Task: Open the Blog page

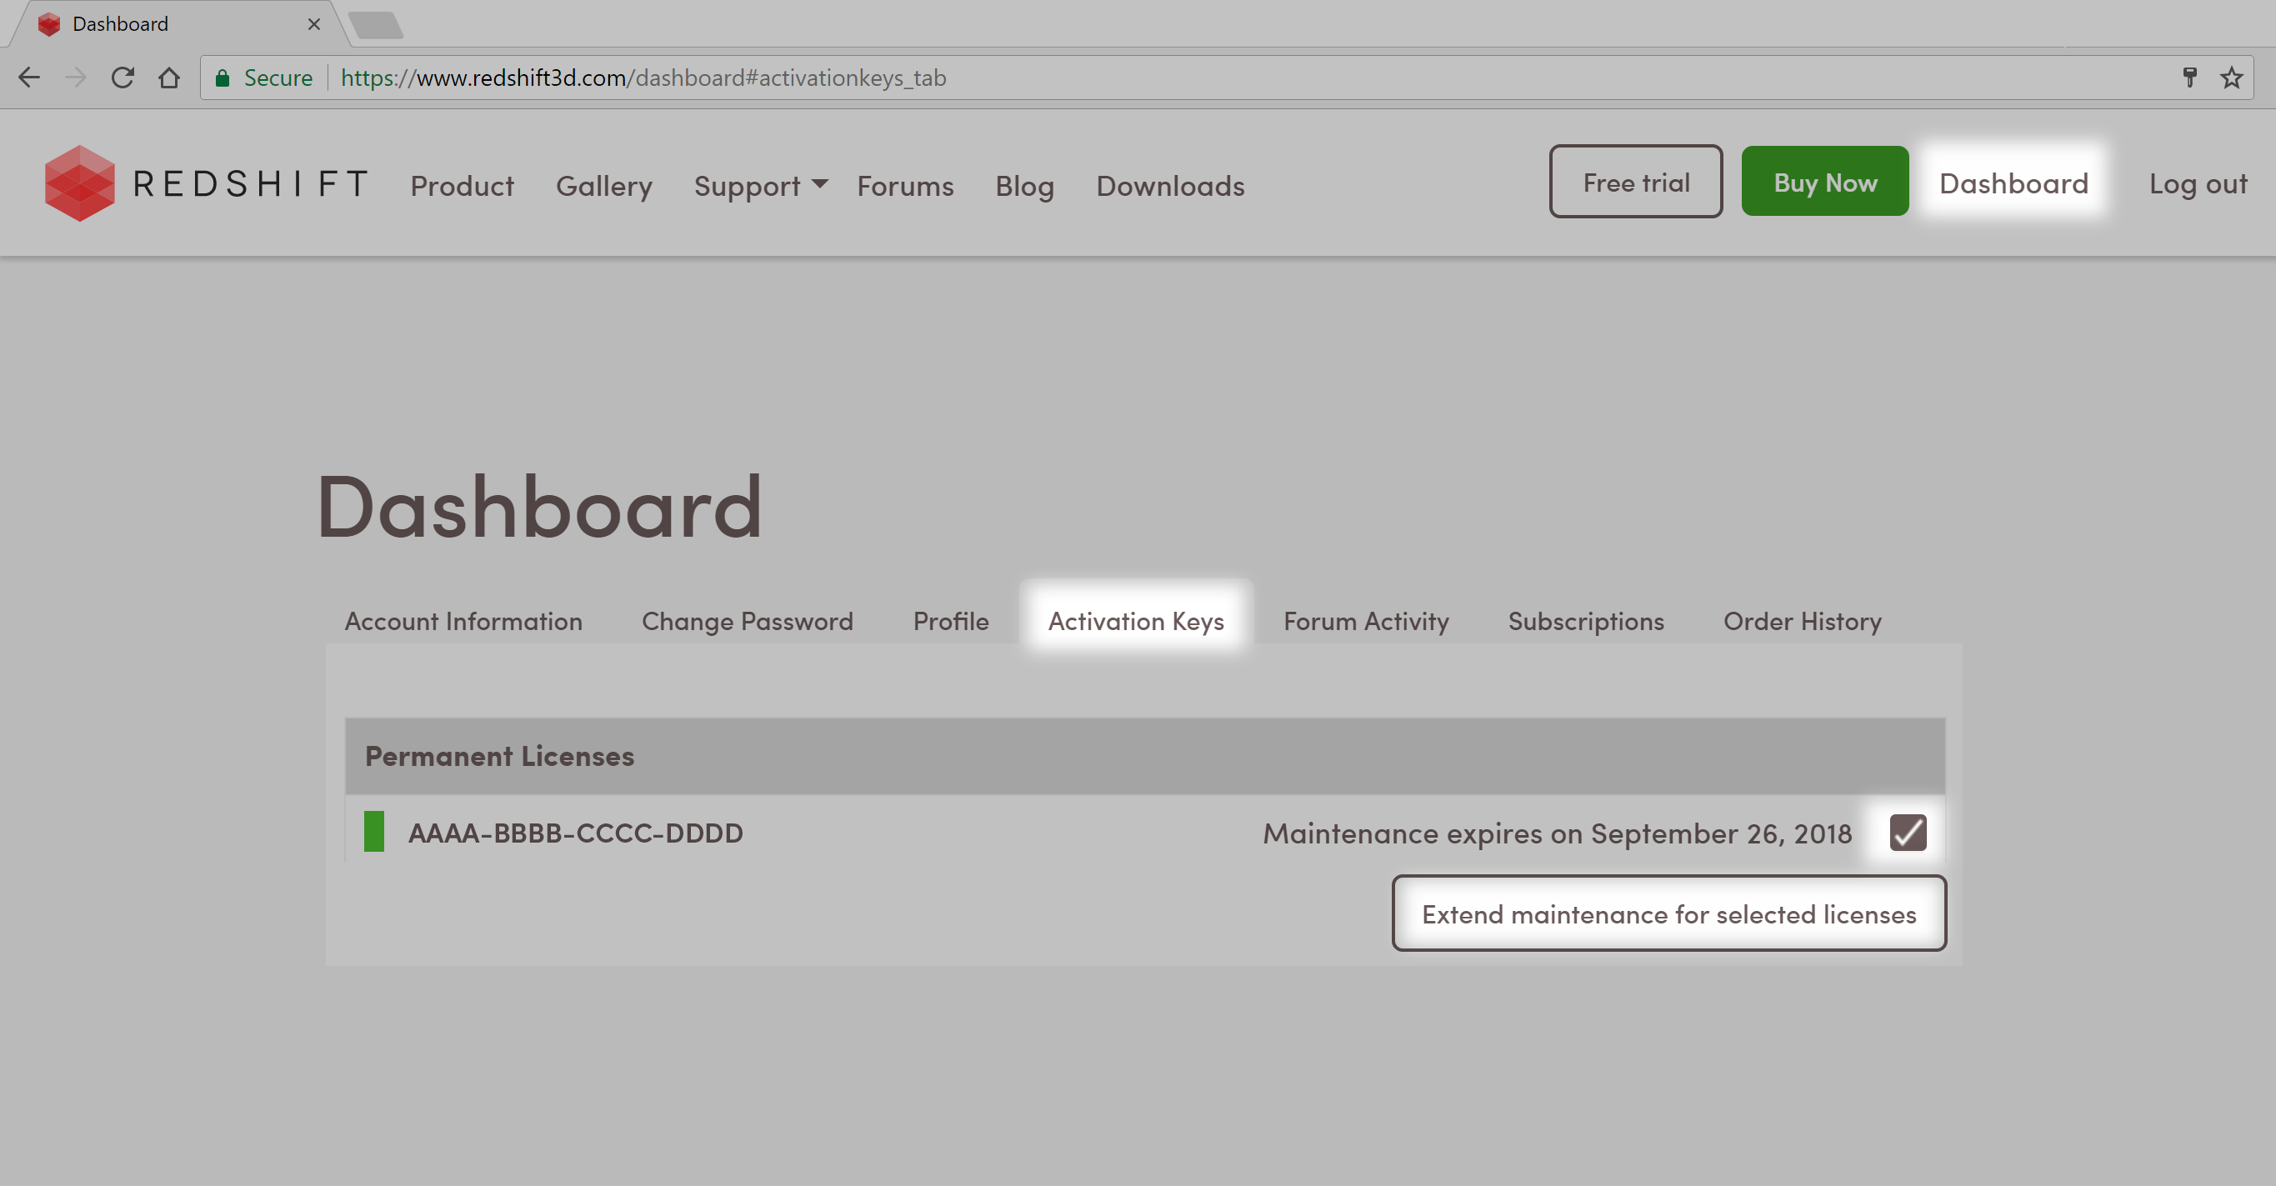Action: [x=1025, y=186]
